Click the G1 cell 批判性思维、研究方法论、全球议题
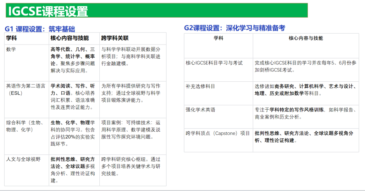Image resolution: width=365 pixels, height=191 pixels. point(74,170)
